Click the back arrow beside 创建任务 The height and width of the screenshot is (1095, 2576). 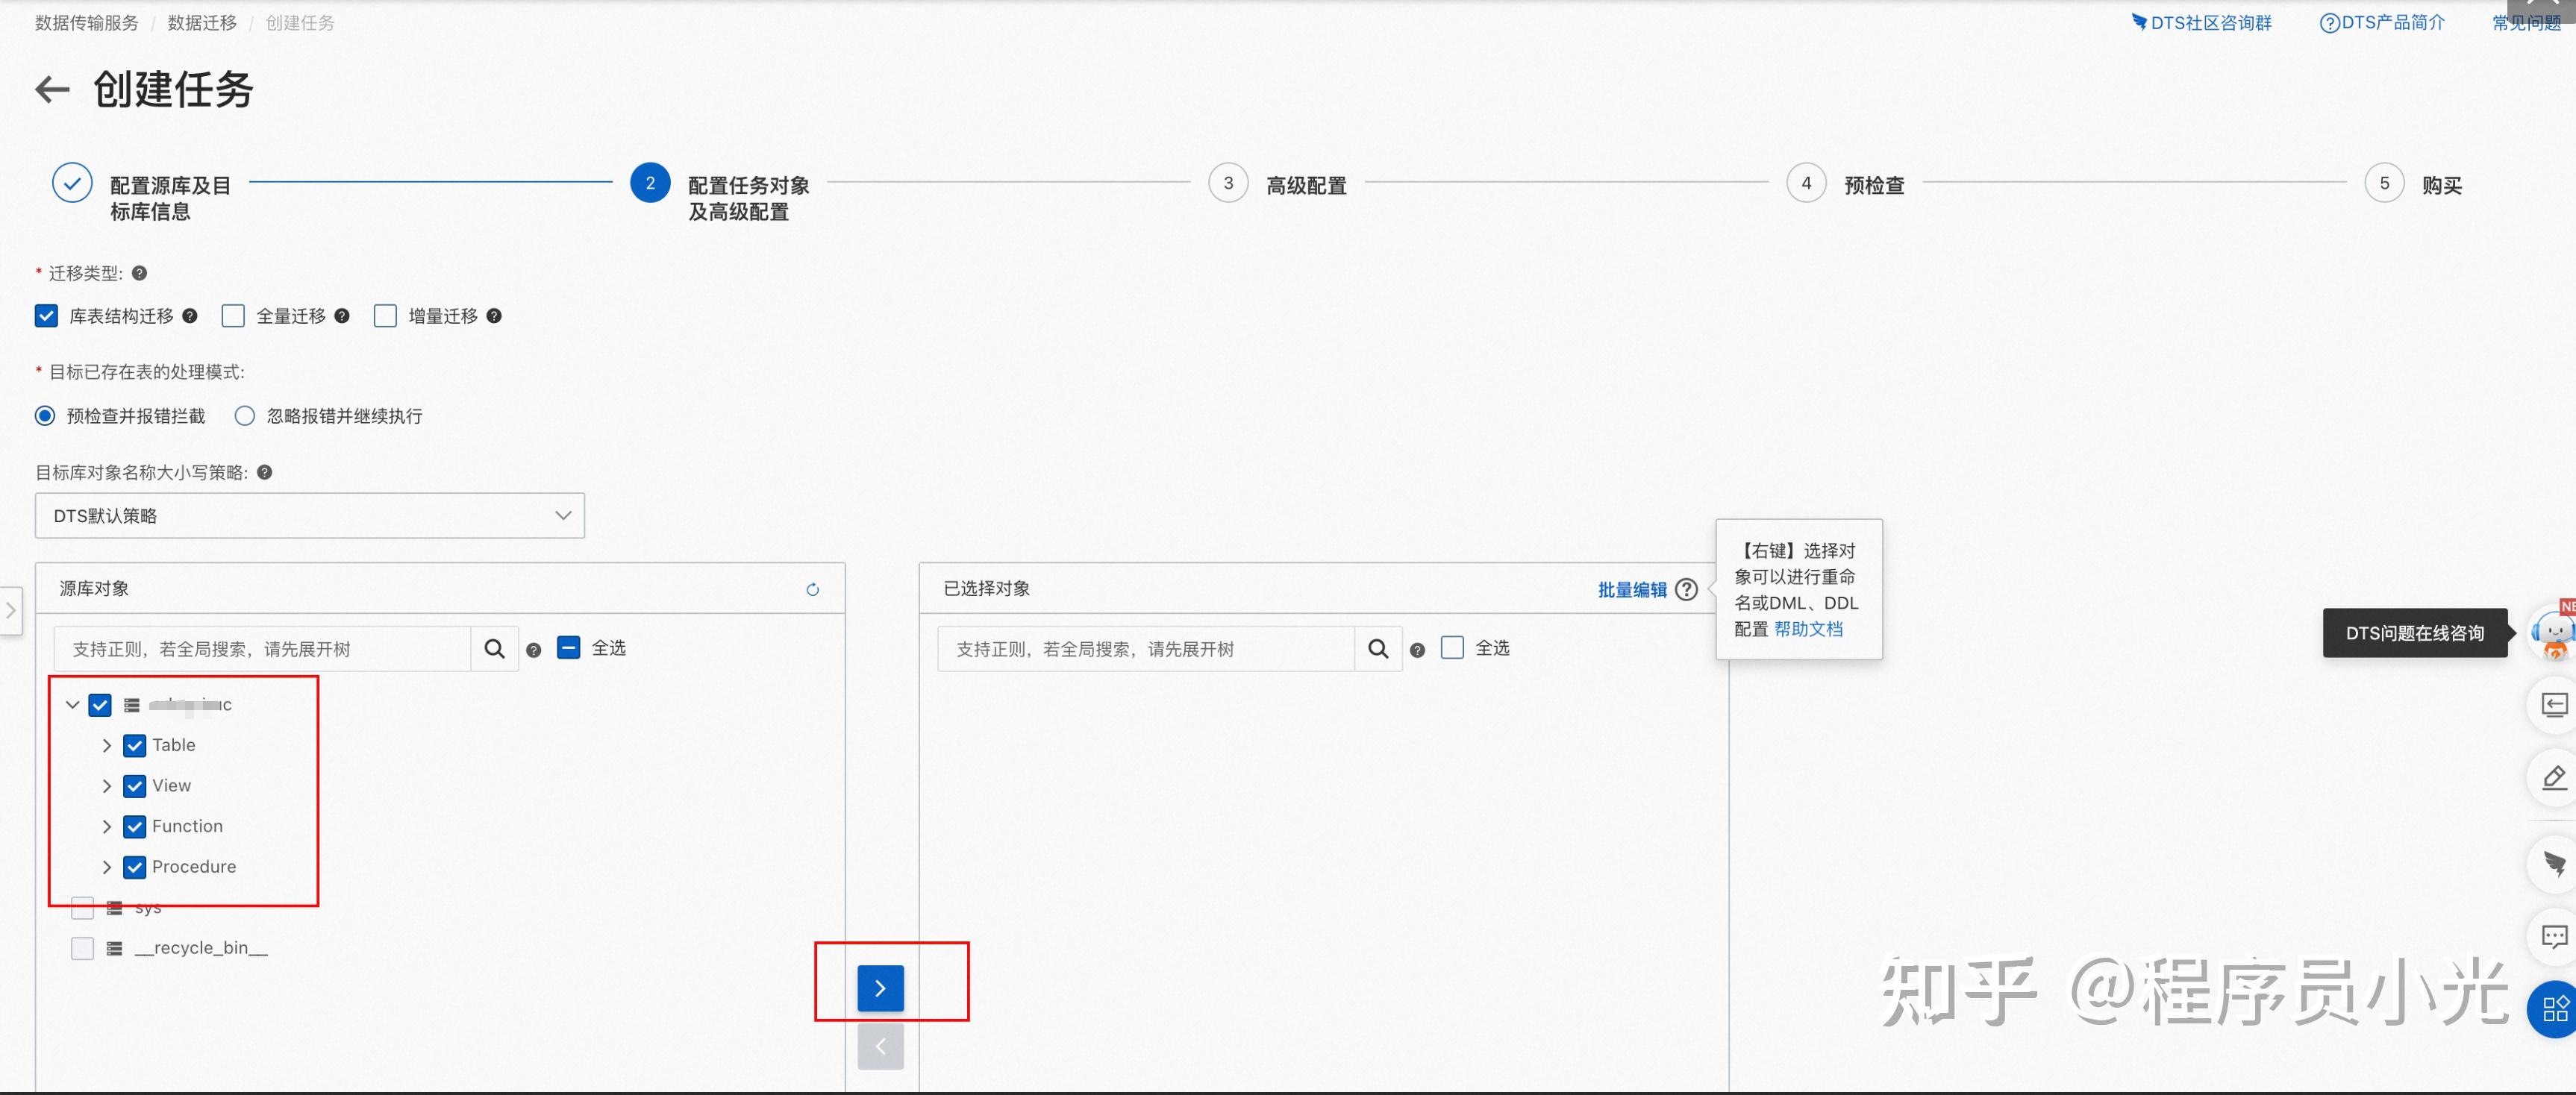(52, 90)
